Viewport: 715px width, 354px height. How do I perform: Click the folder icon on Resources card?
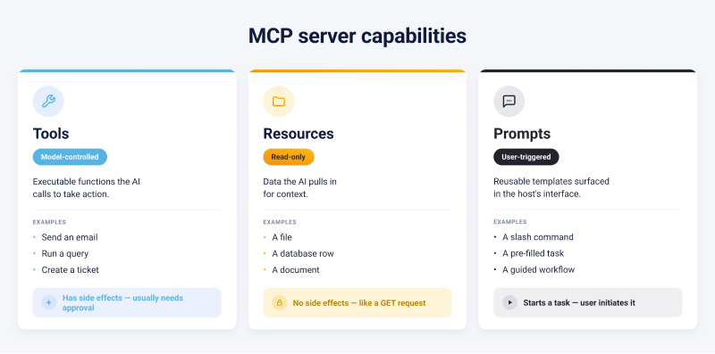(x=279, y=101)
